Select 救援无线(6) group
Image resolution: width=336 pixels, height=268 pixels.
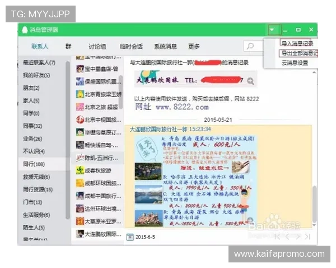pos(36,177)
